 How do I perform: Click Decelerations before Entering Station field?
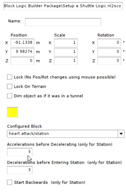(20, 170)
